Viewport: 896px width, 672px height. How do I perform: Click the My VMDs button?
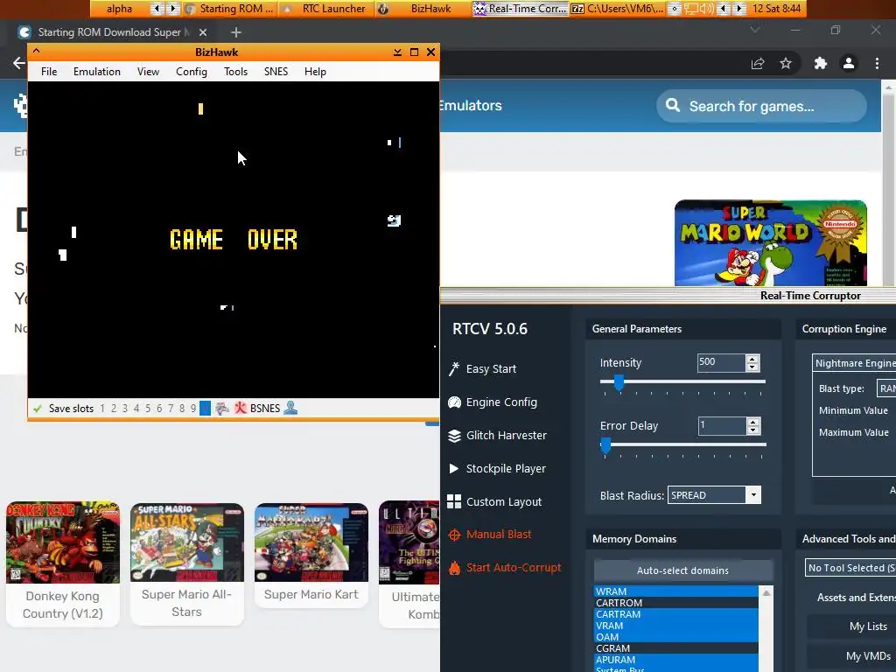pyautogui.click(x=851, y=656)
